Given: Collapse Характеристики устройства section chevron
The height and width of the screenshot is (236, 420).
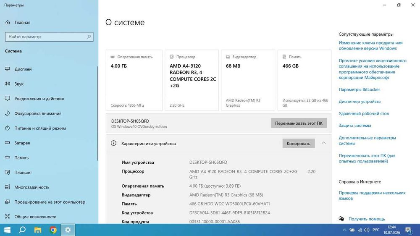Looking at the screenshot, I should (323, 143).
